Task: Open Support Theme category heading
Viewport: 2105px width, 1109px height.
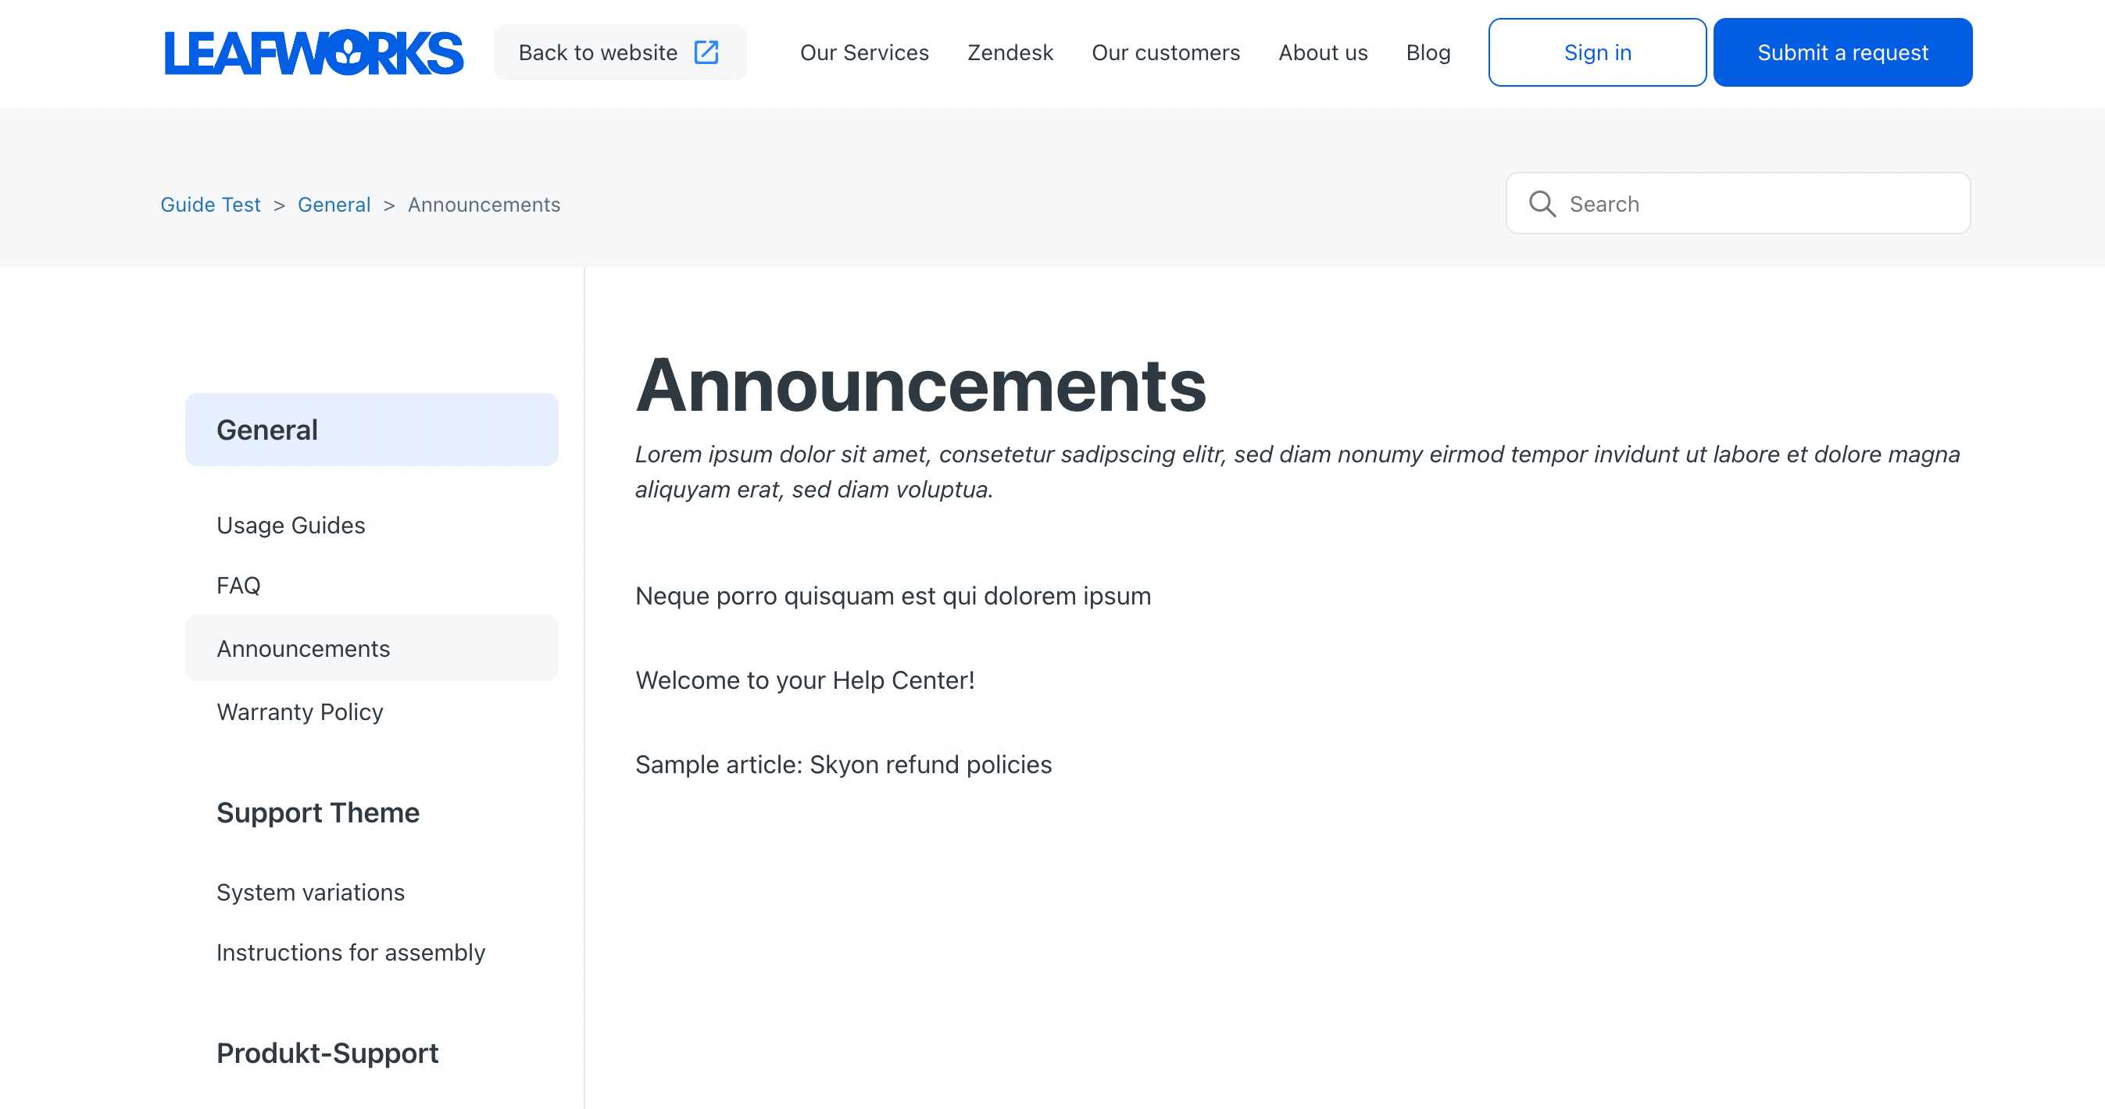Action: [x=317, y=812]
